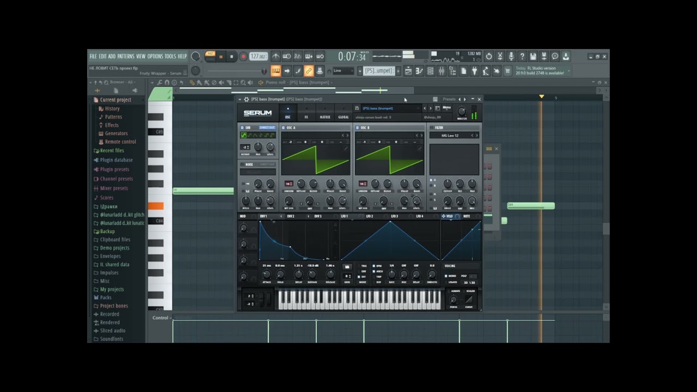Stop playback in the transport bar
This screenshot has width=697, height=392.
tap(231, 57)
